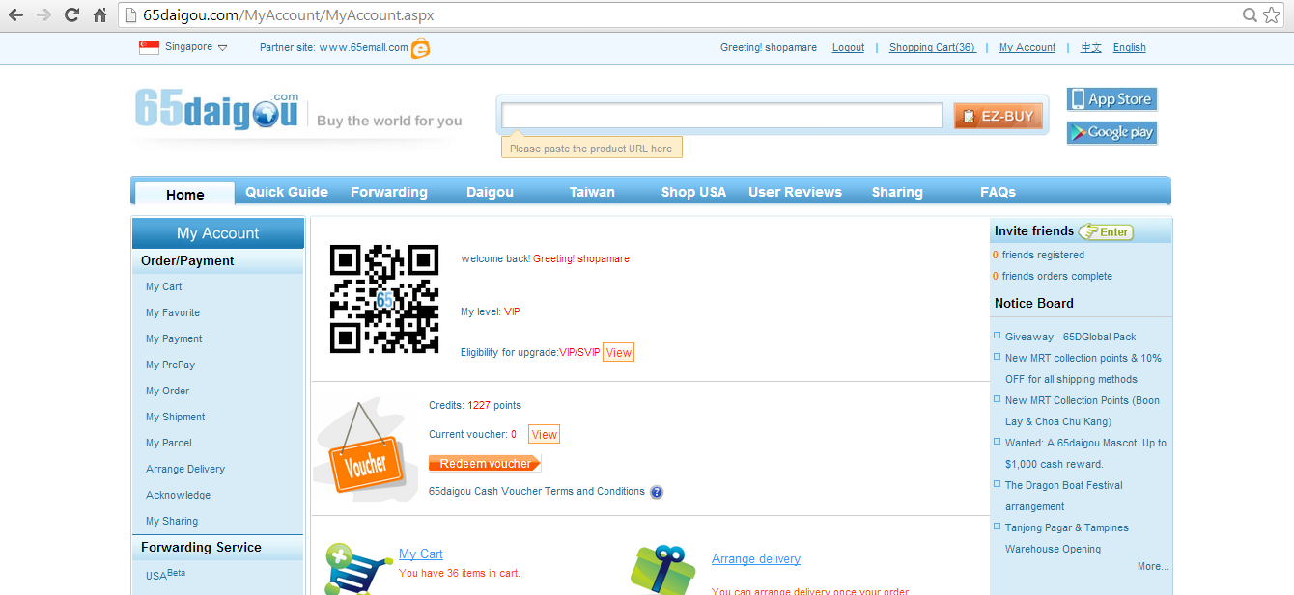Open FAQs page

(998, 192)
